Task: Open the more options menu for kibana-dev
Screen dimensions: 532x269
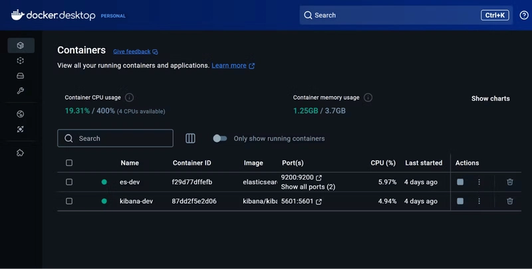Action: (x=479, y=201)
